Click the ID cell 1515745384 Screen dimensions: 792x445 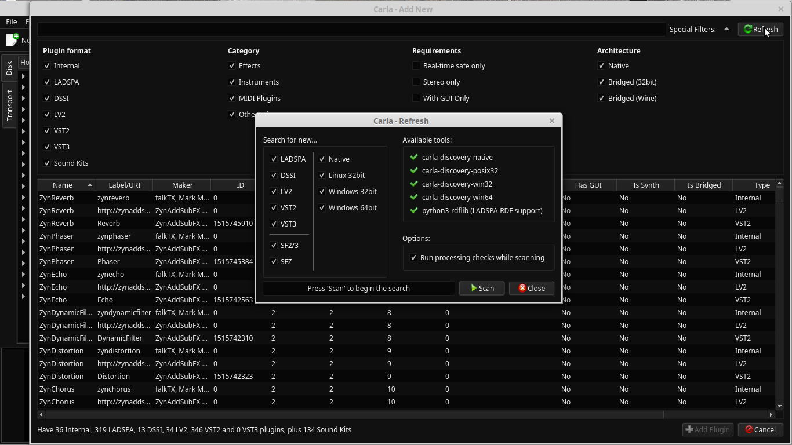pyautogui.click(x=233, y=261)
